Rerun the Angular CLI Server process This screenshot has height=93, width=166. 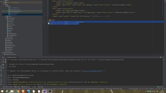pyautogui.click(x=3, y=60)
